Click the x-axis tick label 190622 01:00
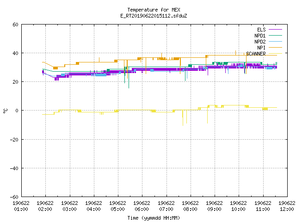The width and height of the screenshot is (296, 222). click(x=21, y=206)
